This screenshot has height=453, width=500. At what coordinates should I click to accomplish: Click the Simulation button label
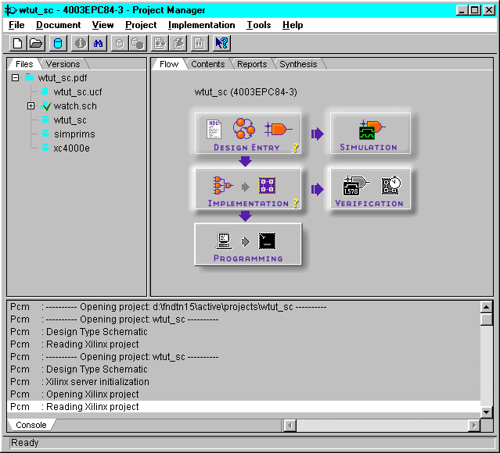(369, 148)
